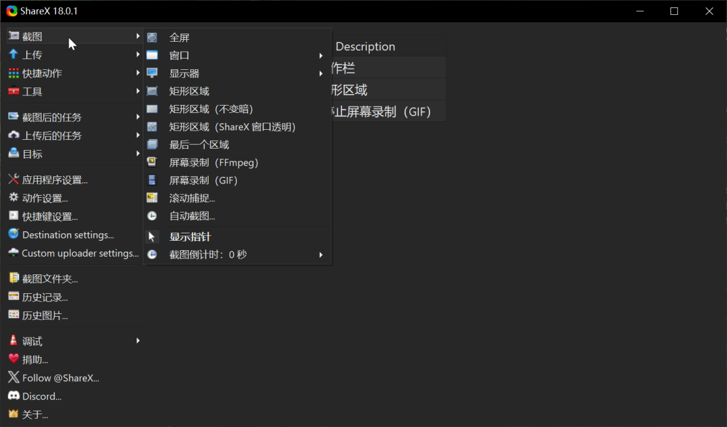
Task: Open the Discord... link text
Action: click(42, 397)
